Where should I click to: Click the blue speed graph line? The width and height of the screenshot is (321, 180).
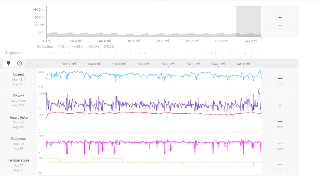click(x=155, y=75)
